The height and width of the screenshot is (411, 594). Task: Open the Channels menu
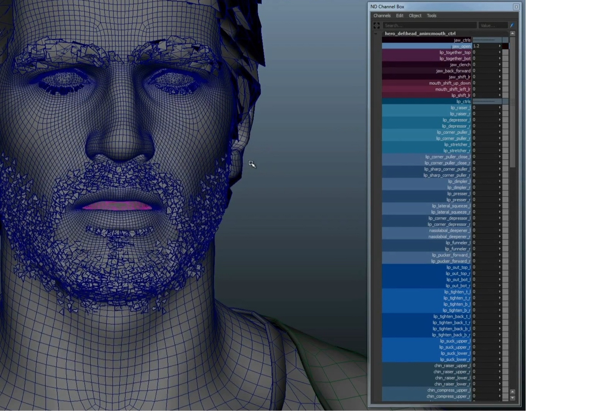[382, 16]
